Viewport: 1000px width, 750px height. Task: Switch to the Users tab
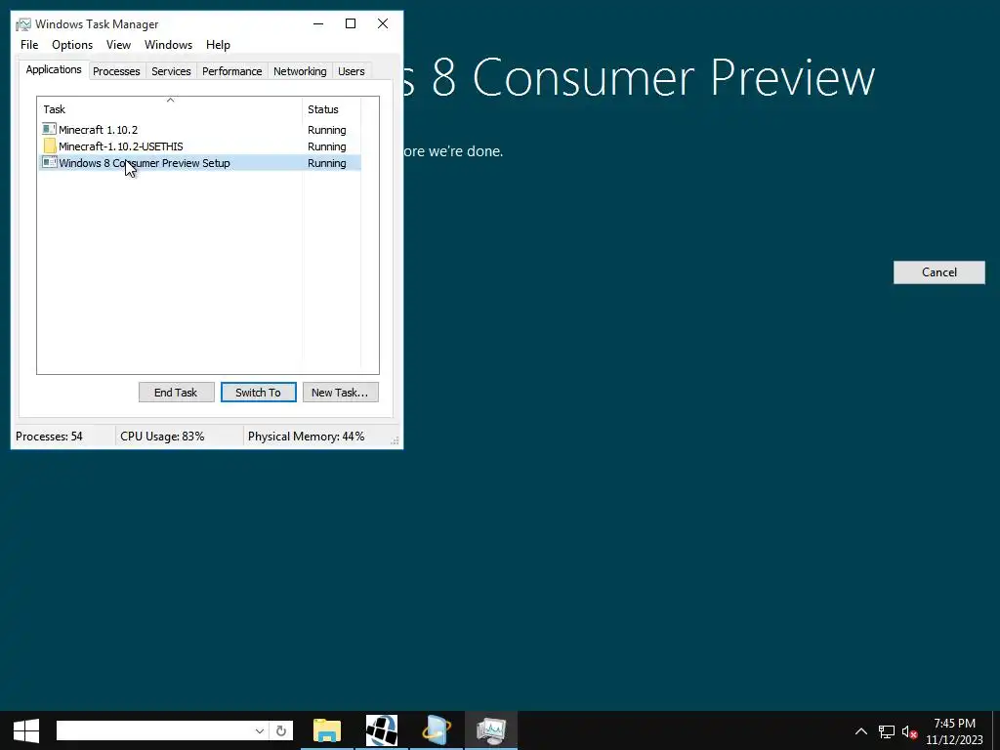point(352,71)
